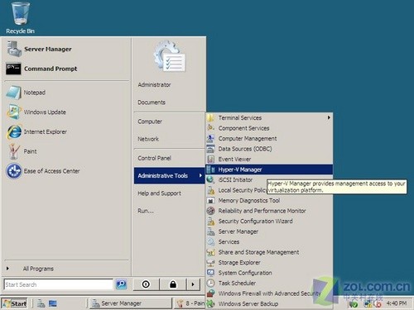Viewport: 414px width, 310px height.
Task: Click the Ease of Access Center icon
Action: click(x=13, y=171)
